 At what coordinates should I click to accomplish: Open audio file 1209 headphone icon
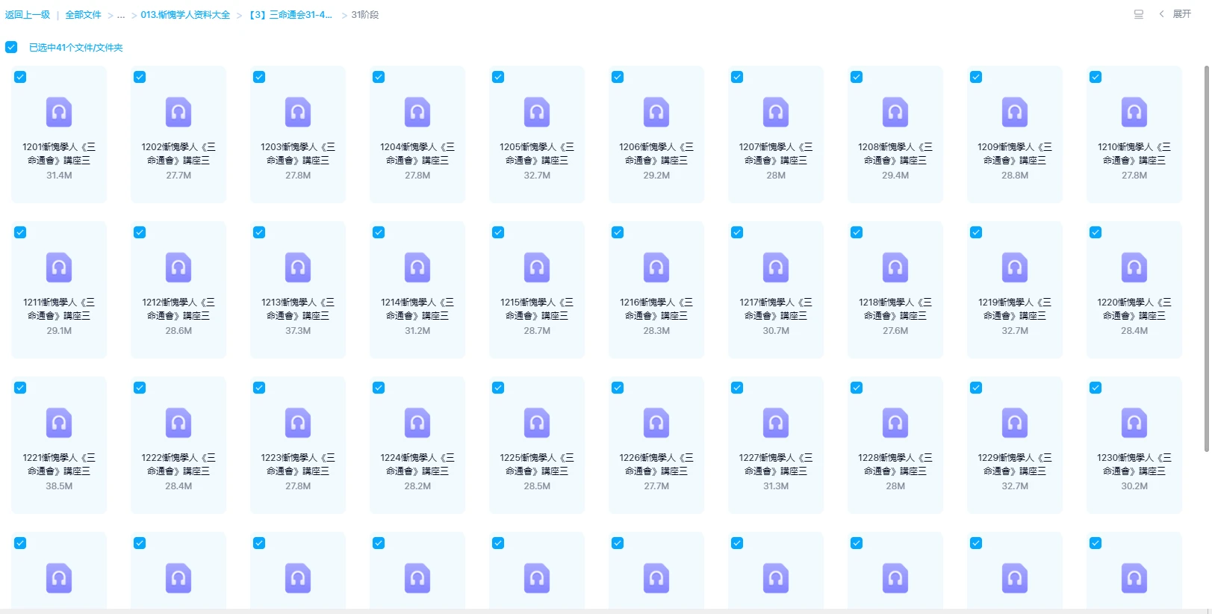pyautogui.click(x=1015, y=112)
